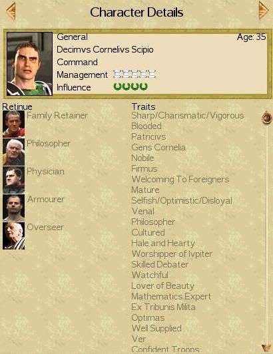273x354 pixels.
Task: Click the Ex Tribunis Milita trait
Action: pos(163,307)
